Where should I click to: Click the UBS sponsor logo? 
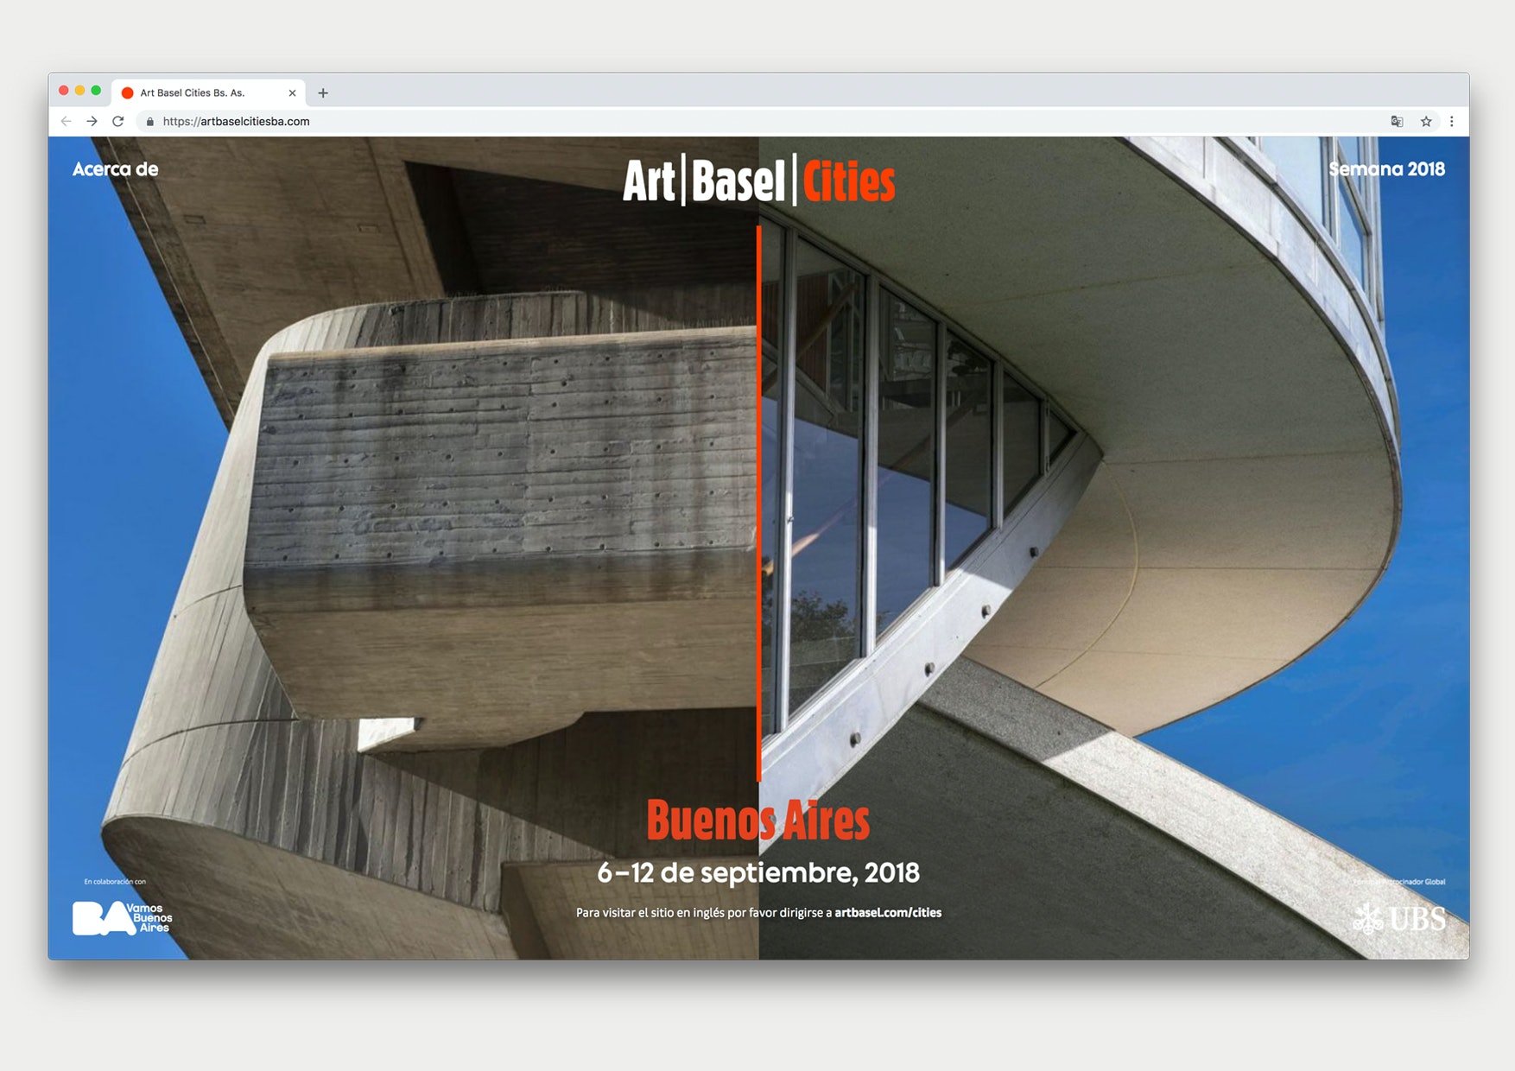1399,917
